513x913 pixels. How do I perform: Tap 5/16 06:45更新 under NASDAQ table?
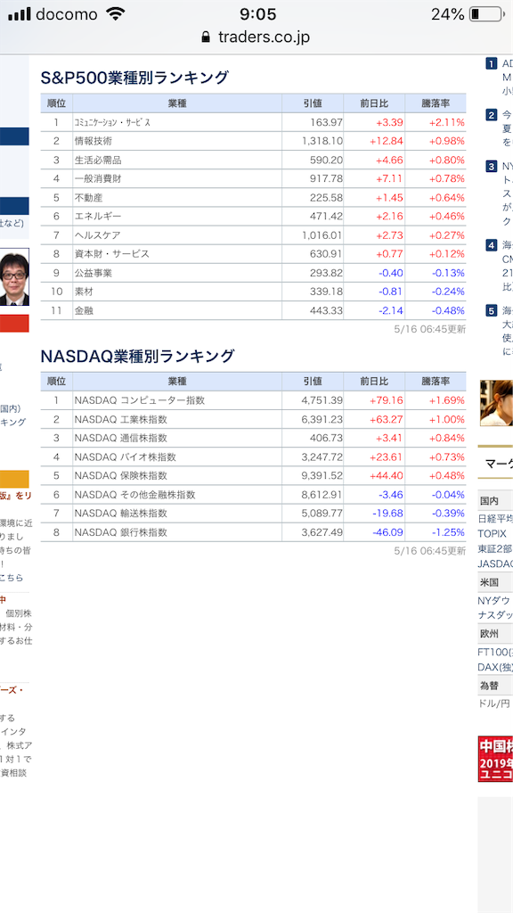(x=430, y=550)
